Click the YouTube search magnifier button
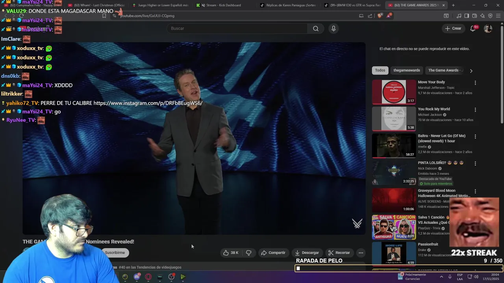504x283 pixels. click(316, 28)
